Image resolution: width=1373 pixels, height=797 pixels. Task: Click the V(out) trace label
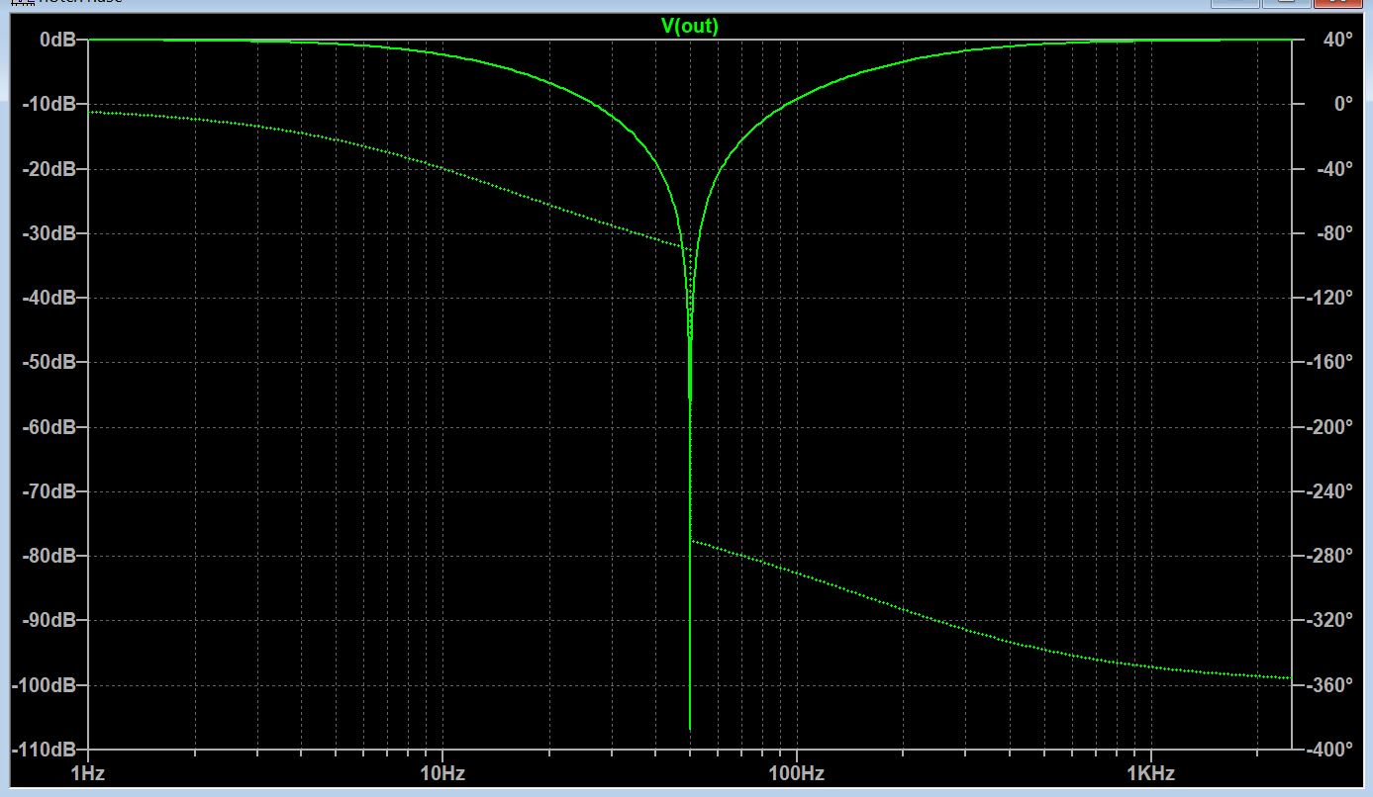click(x=689, y=27)
